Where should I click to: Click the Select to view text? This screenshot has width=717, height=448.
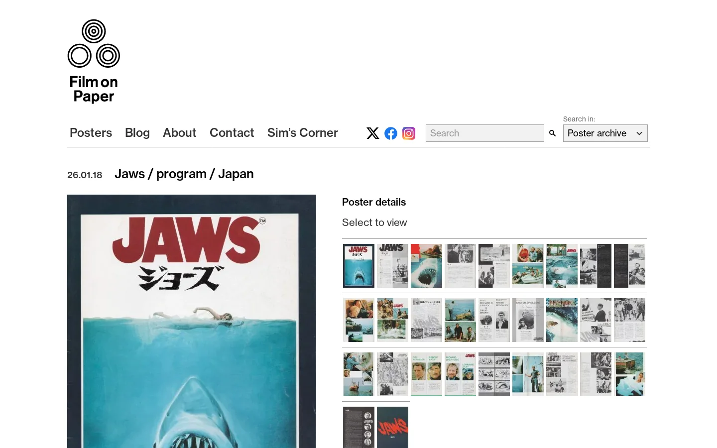pos(374,223)
